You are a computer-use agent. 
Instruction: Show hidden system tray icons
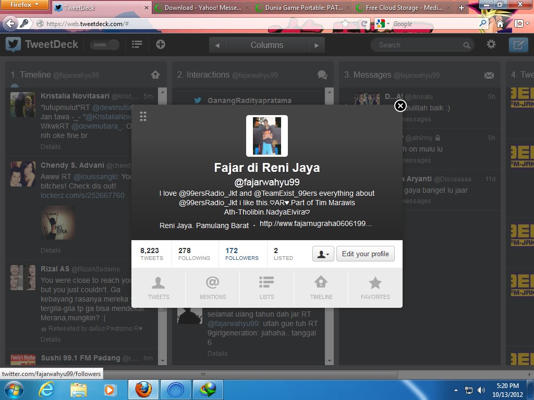click(456, 390)
